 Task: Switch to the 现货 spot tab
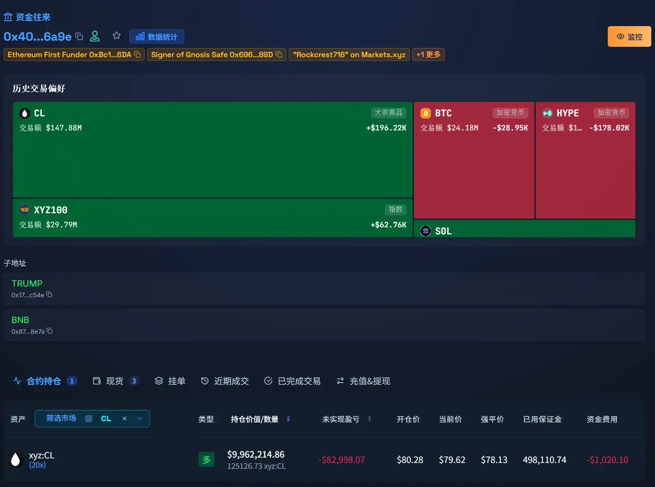(x=116, y=381)
